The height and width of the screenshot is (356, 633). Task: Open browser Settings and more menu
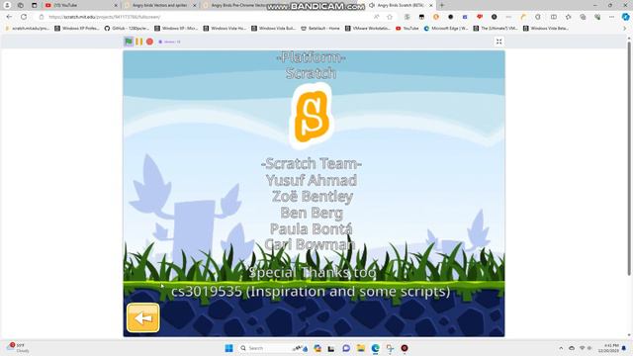611,17
